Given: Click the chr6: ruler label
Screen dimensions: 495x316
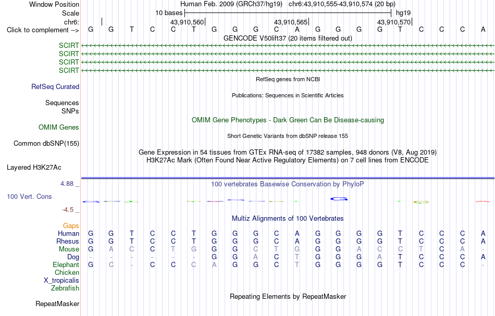Looking at the screenshot, I should 71,22.
